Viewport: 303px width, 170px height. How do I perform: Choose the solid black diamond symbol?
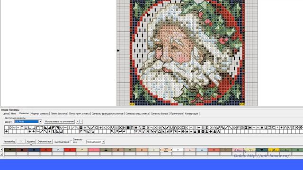(136, 127)
